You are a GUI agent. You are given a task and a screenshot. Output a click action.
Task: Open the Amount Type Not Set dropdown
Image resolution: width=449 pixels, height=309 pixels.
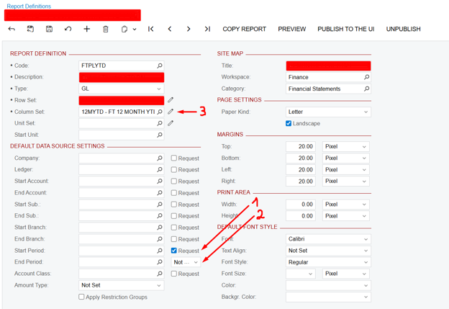coord(122,285)
